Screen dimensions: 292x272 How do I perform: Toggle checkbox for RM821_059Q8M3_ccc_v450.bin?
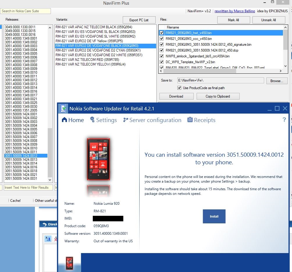162,39
